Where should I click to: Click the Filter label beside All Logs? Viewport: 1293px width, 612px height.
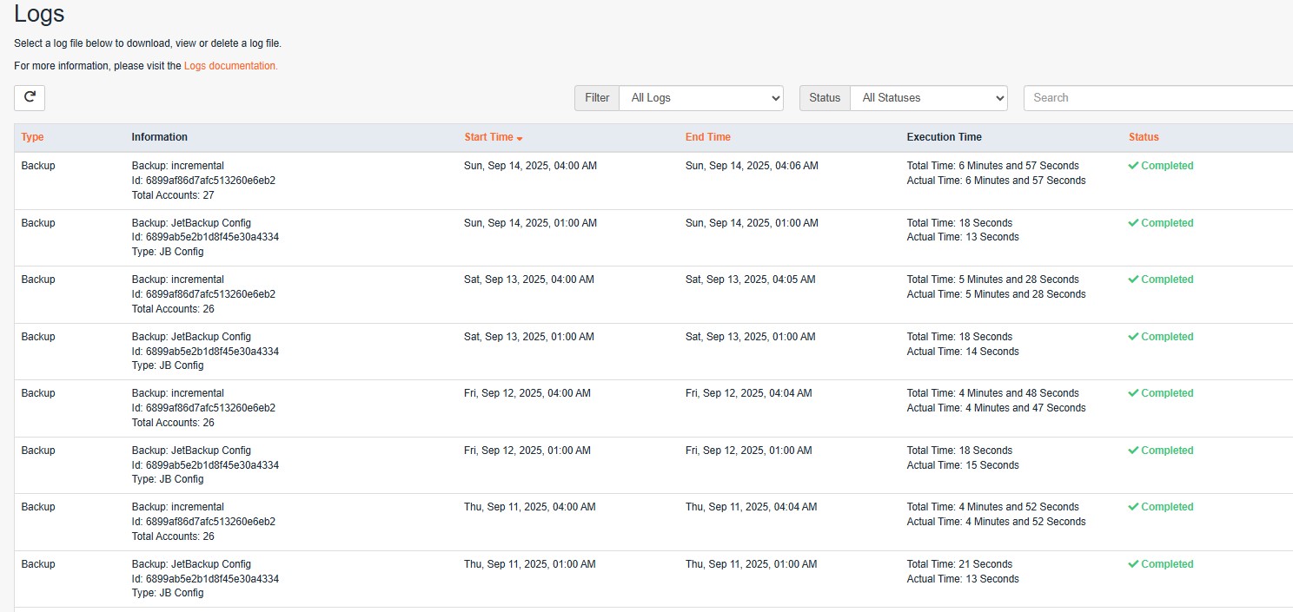[x=597, y=98]
